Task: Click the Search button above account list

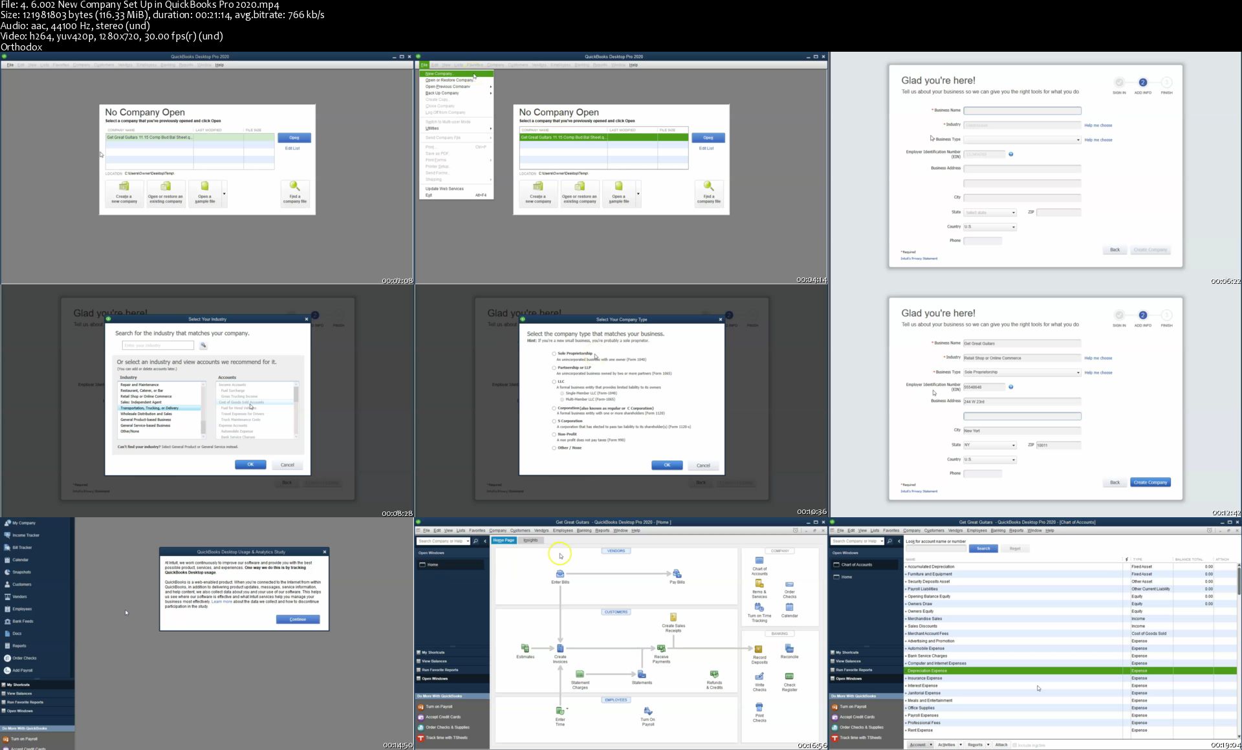Action: [x=983, y=549]
